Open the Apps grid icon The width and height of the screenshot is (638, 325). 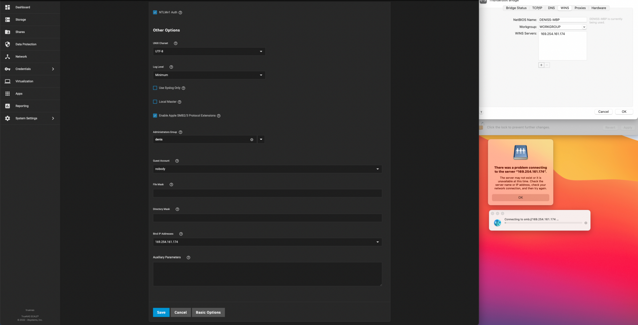click(x=8, y=94)
